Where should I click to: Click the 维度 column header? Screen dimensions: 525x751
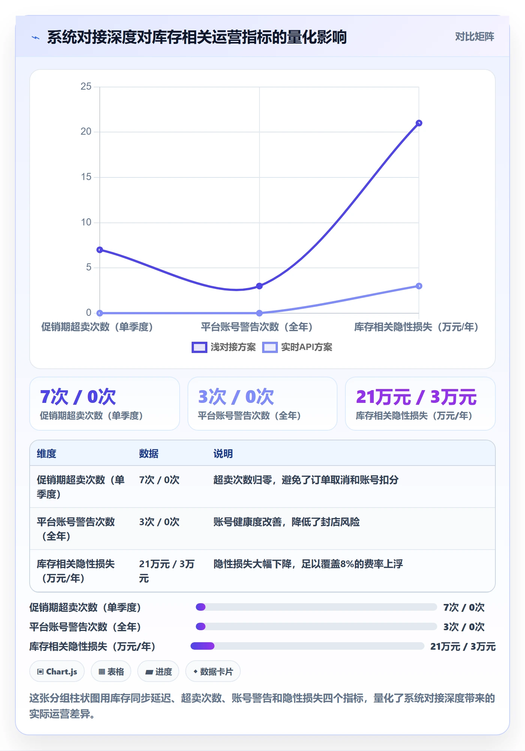[46, 454]
